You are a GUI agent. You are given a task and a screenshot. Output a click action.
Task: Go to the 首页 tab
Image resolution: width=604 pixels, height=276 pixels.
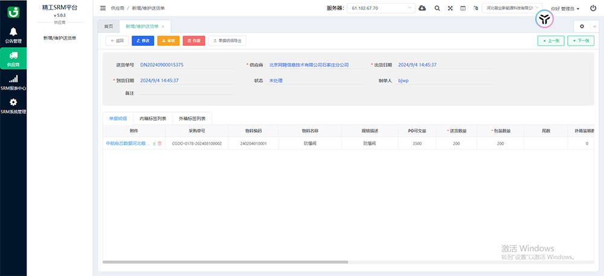coord(108,27)
